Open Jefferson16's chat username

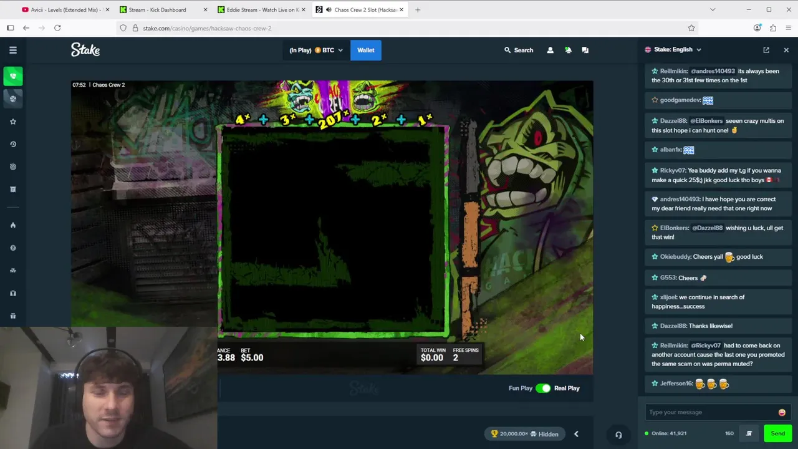pyautogui.click(x=676, y=384)
